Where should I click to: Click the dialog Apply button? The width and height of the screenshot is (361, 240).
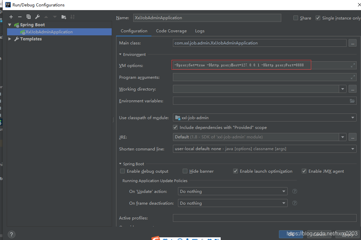347,234
